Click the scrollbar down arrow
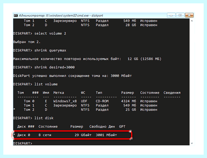The width and height of the screenshot is (207, 158). pyautogui.click(x=192, y=143)
